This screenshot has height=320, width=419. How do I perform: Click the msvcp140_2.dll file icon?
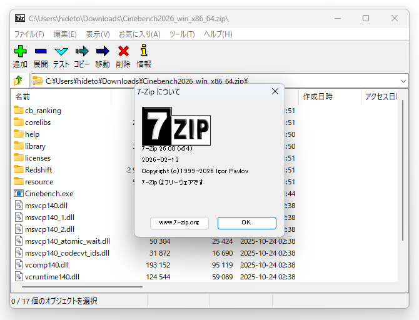coord(18,229)
